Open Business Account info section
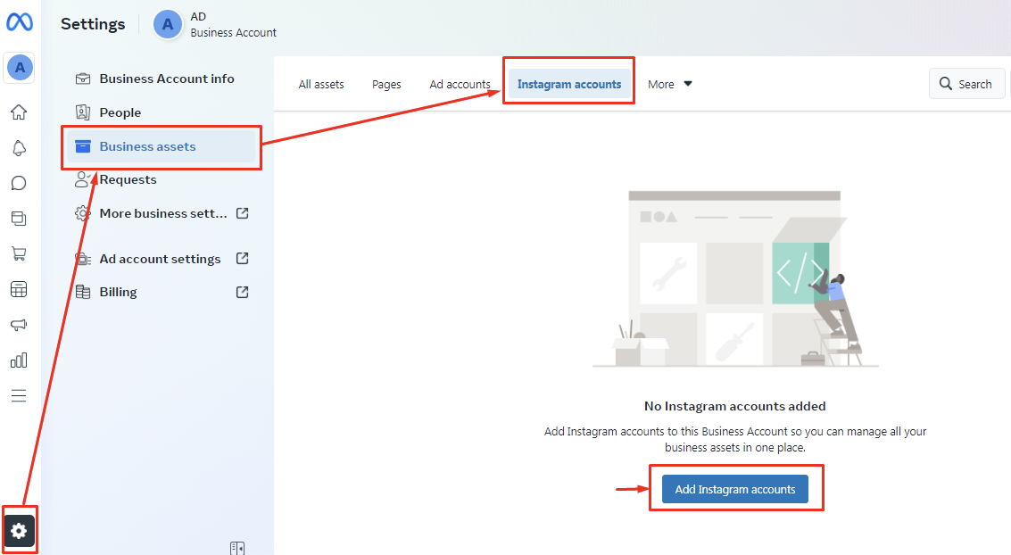1011x555 pixels. tap(166, 79)
